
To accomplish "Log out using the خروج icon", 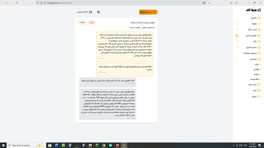I will click(259, 97).
